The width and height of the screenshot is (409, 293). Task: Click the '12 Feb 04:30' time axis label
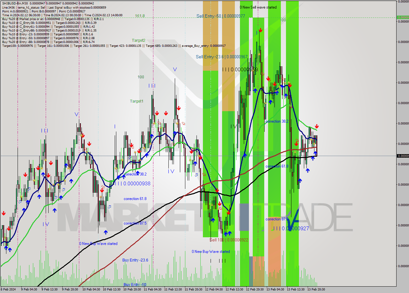point(214,289)
